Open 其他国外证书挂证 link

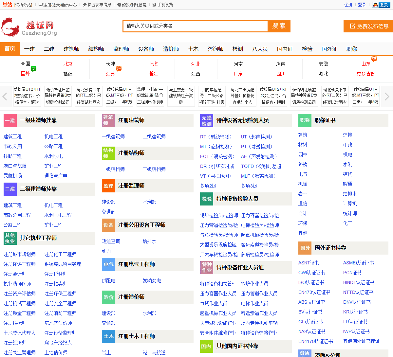pyautogui.click(x=362, y=342)
